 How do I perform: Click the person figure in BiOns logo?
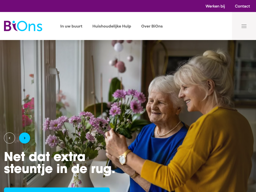pos(14,26)
